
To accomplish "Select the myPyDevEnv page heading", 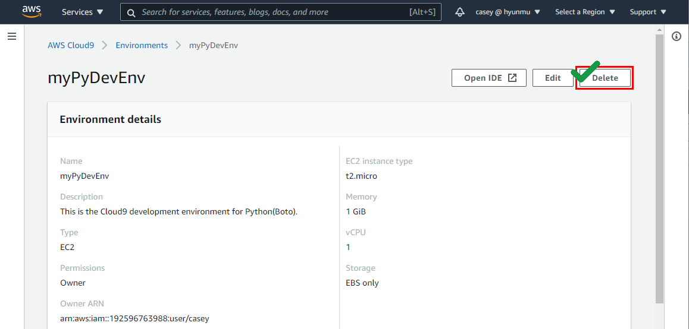I will point(96,78).
